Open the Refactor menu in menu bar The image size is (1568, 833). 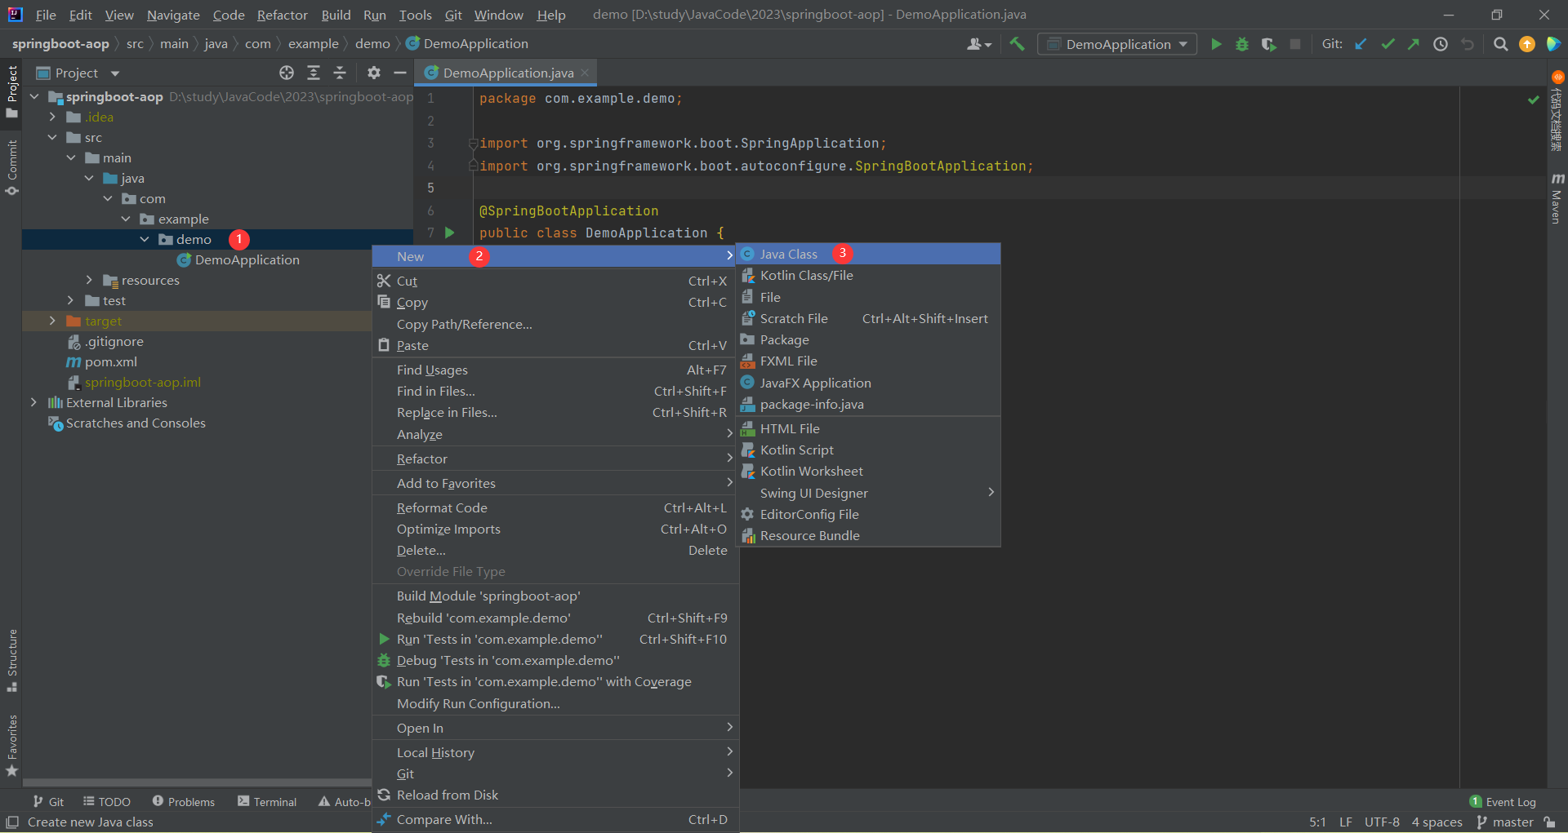(282, 15)
